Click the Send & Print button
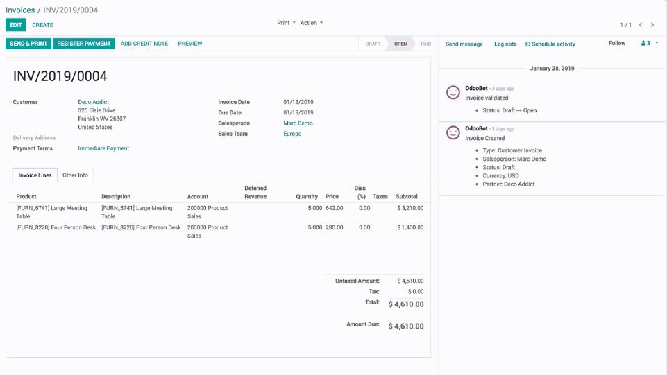Viewport: 667px width, 375px height. tap(28, 44)
